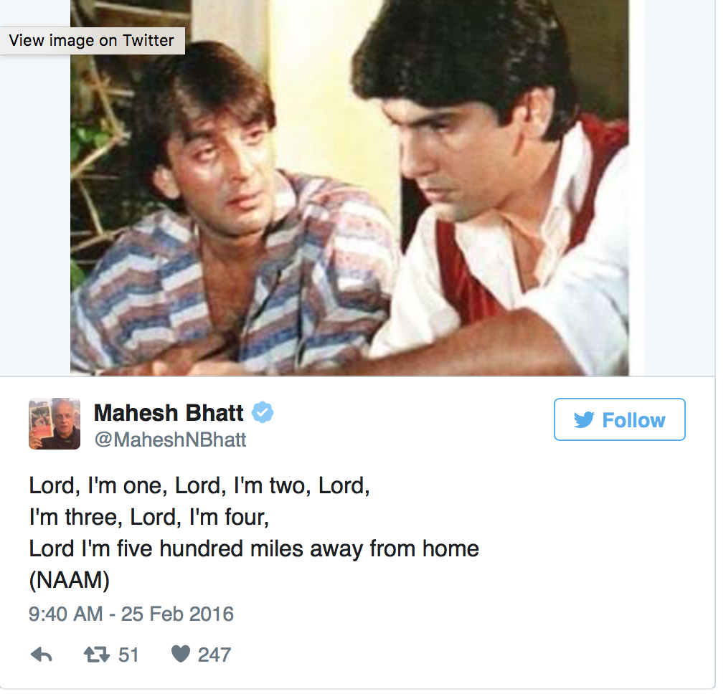
Task: Click the tweet line starting "Lord, I'm one"
Action: 199,485
